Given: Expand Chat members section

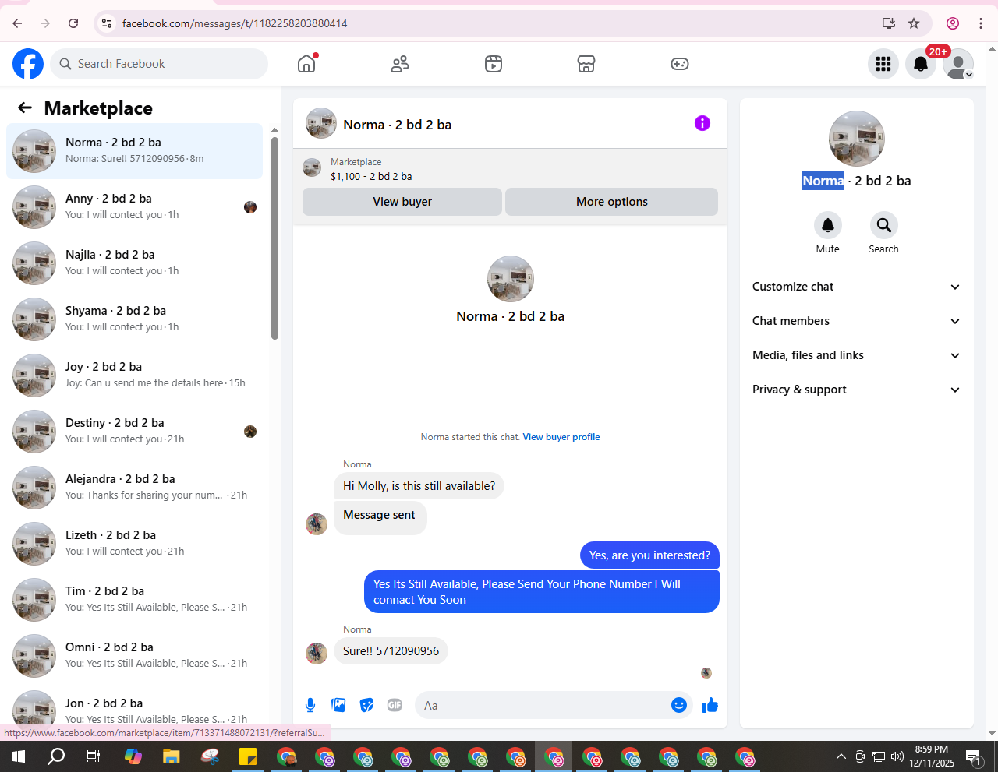Looking at the screenshot, I should click(856, 321).
